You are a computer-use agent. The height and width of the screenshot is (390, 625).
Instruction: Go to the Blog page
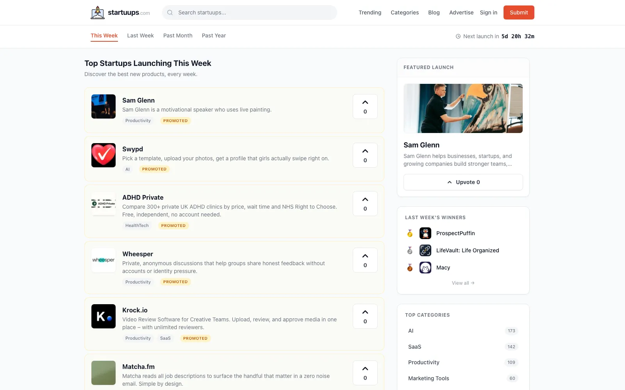click(x=434, y=12)
